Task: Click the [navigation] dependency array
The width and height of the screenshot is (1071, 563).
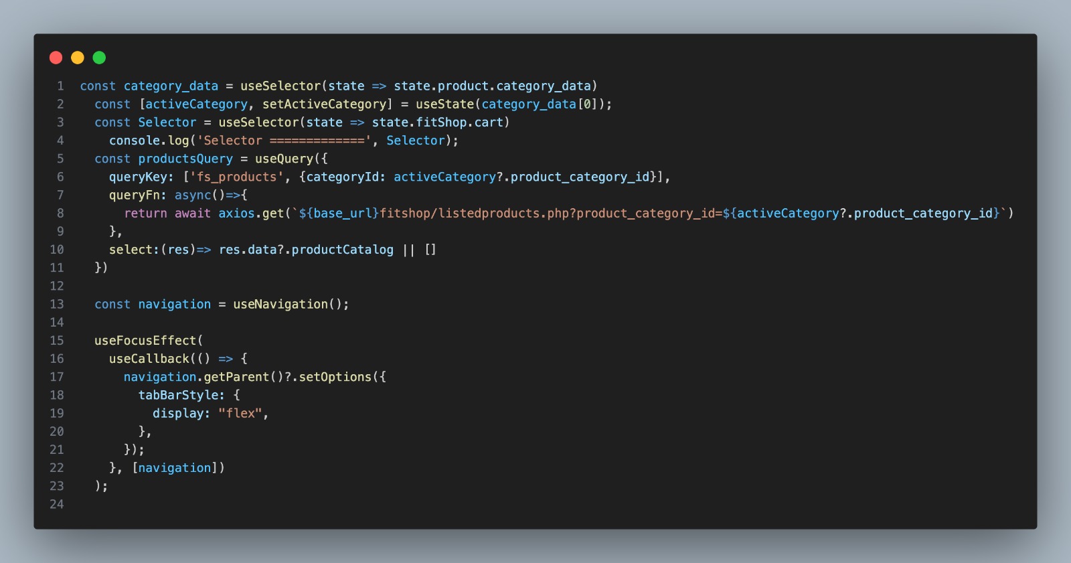Action: click(178, 468)
